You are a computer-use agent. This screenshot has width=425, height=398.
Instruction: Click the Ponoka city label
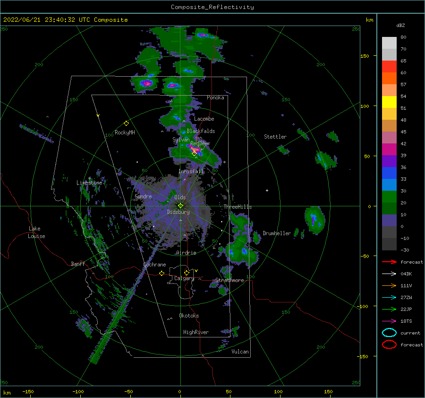pyautogui.click(x=215, y=97)
